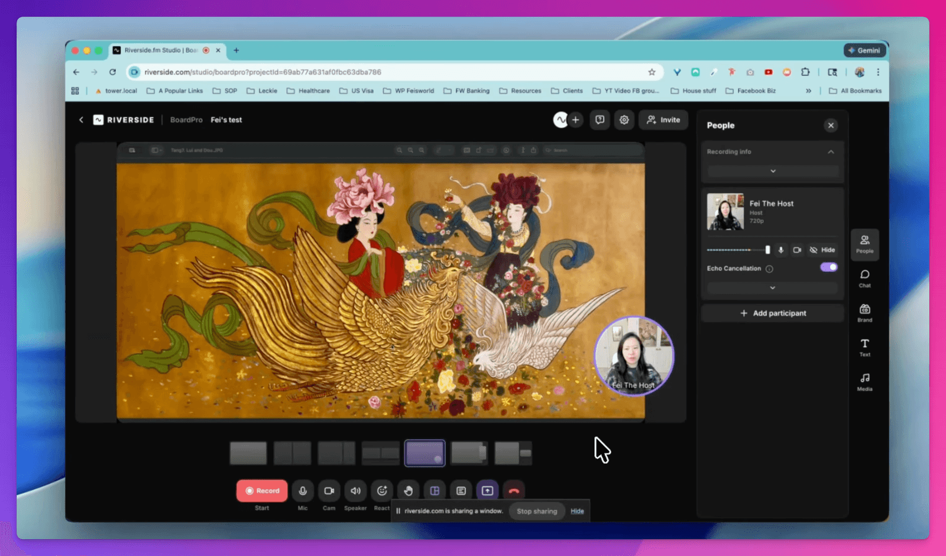Bookmark this page with the star icon
The height and width of the screenshot is (556, 946).
pyautogui.click(x=652, y=72)
